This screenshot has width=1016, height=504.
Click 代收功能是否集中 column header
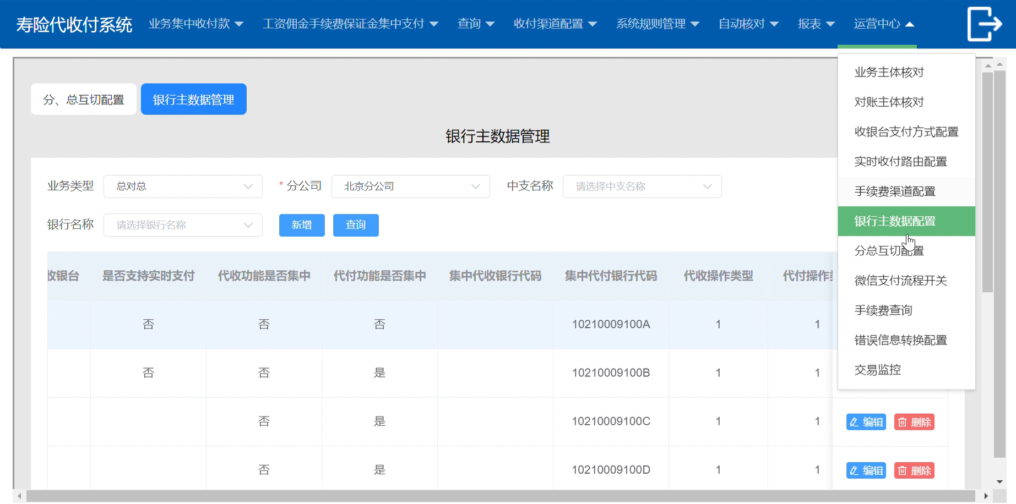point(264,276)
